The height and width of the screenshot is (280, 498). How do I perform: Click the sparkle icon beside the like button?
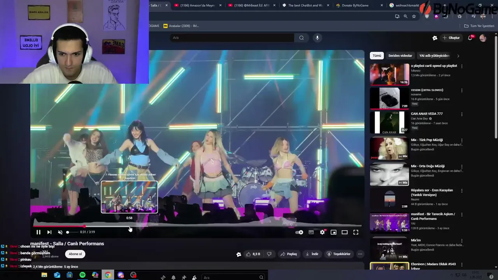click(x=238, y=254)
